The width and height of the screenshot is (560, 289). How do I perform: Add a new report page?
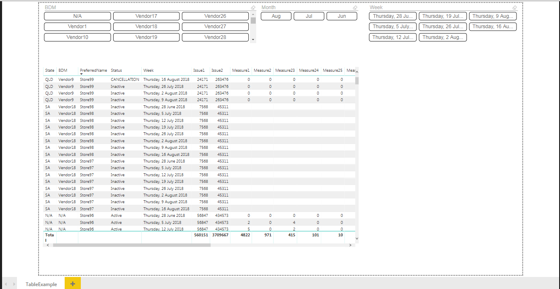click(x=73, y=284)
